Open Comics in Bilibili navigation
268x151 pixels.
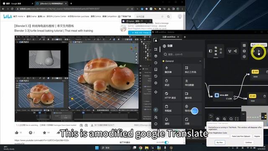(96, 16)
